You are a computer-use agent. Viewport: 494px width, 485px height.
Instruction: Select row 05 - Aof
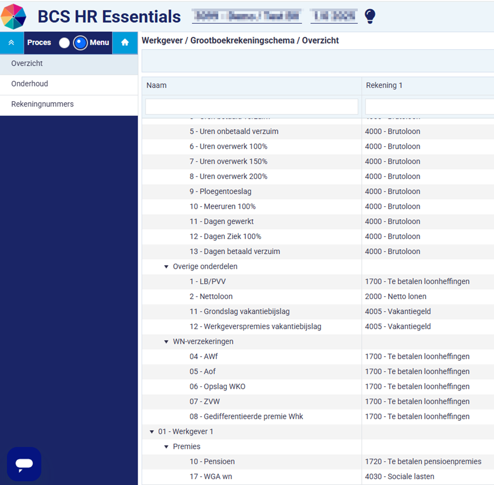coord(318,372)
